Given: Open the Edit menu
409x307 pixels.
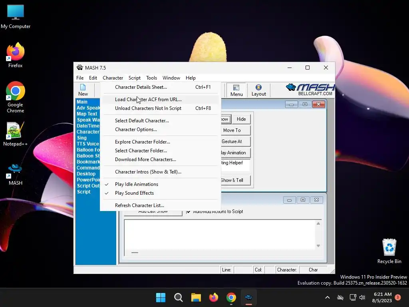Looking at the screenshot, I should tap(93, 78).
